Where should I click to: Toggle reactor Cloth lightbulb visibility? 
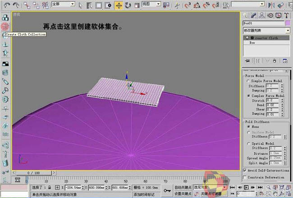pyautogui.click(x=247, y=38)
